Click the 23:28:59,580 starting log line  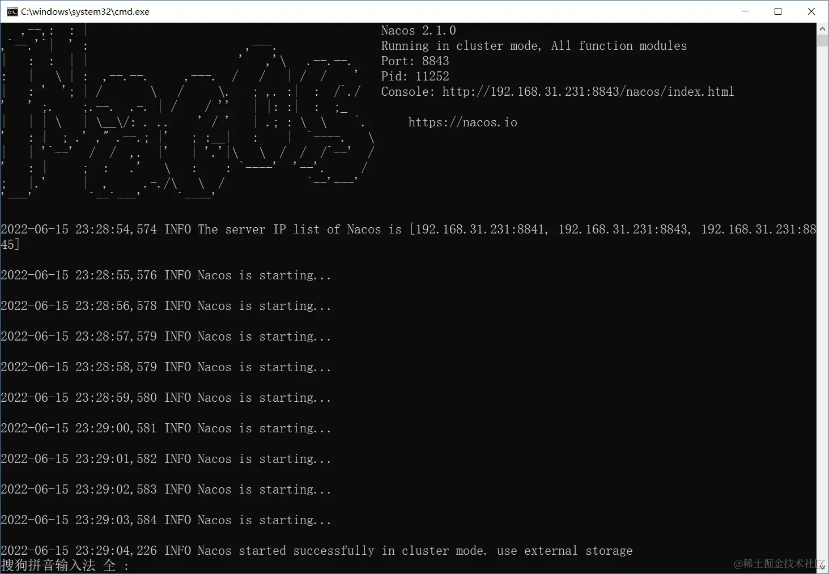pos(166,398)
